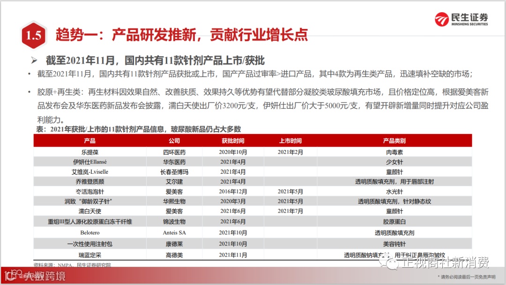Click 童颜针 in the 濡白天使 row
The image size is (506, 285).
click(394, 211)
